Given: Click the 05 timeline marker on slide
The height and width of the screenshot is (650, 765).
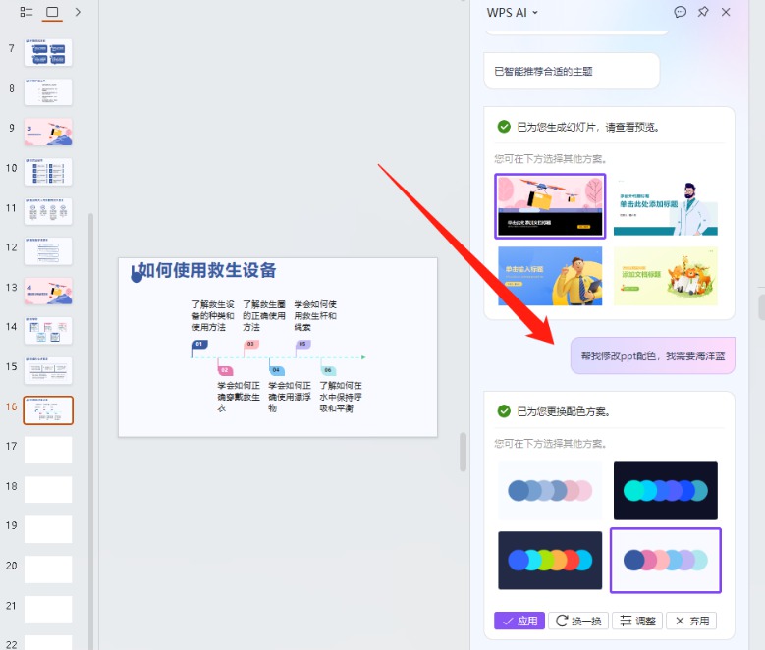Looking at the screenshot, I should click(x=302, y=345).
